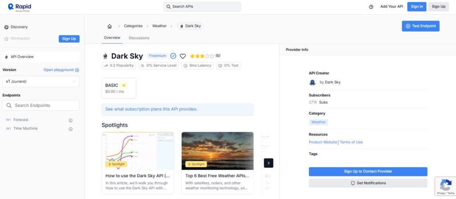This screenshot has height=199, width=456.
Task: Click the yellow star on BASIC plan
Action: coord(124,85)
